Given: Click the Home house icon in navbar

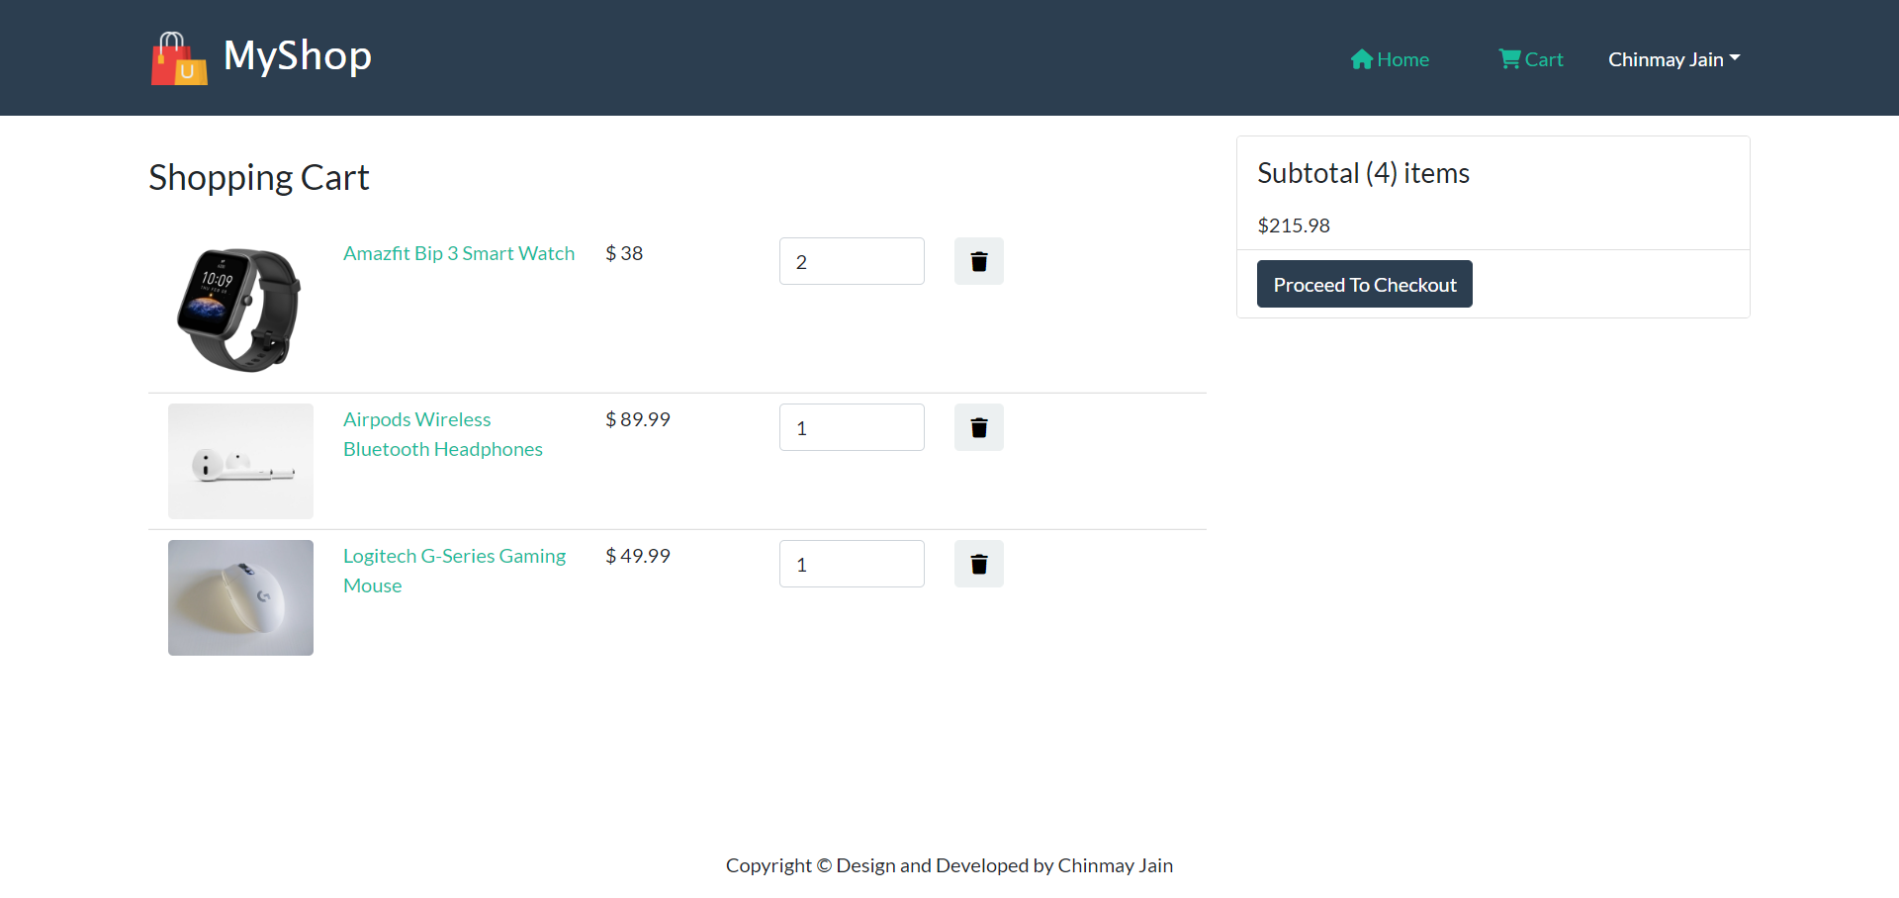Looking at the screenshot, I should [1363, 59].
